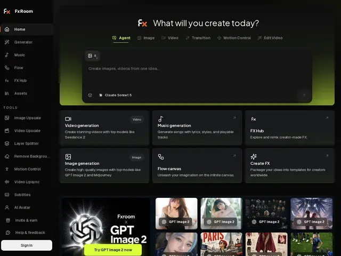
Task: Switch to the Transition tab
Action: 198,38
